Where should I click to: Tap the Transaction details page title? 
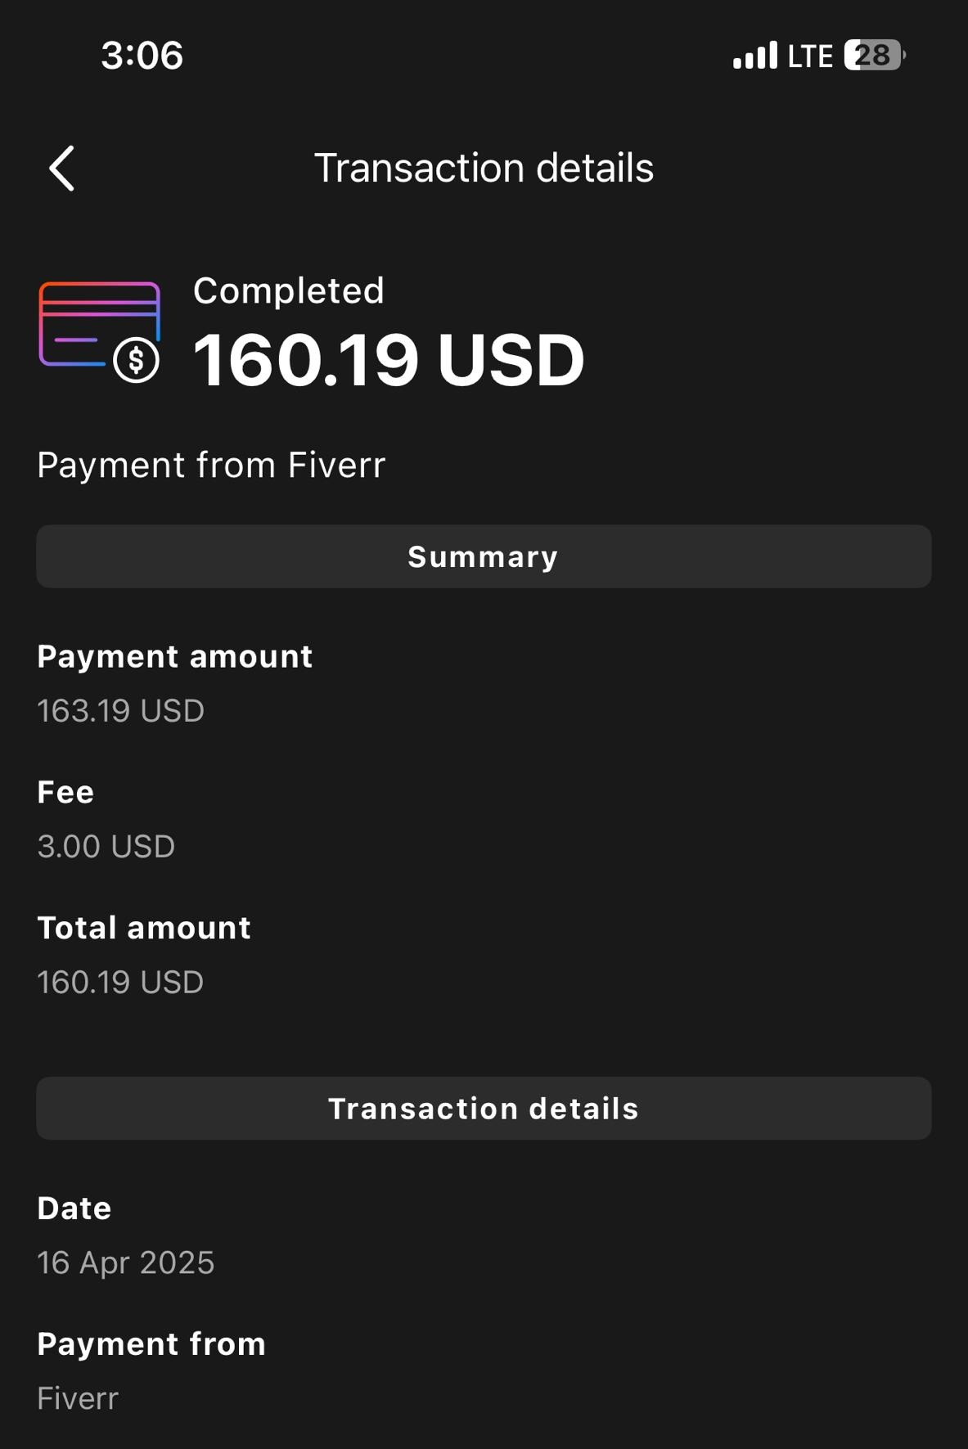pyautogui.click(x=484, y=169)
